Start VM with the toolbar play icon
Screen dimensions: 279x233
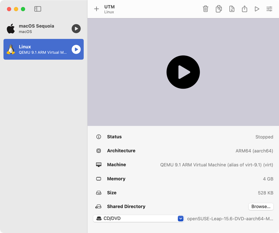tap(257, 9)
